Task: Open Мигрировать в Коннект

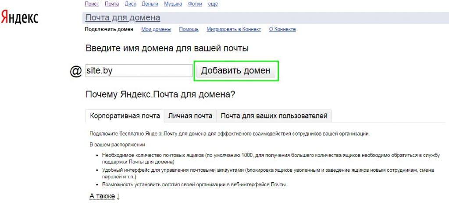Action: coord(234,29)
